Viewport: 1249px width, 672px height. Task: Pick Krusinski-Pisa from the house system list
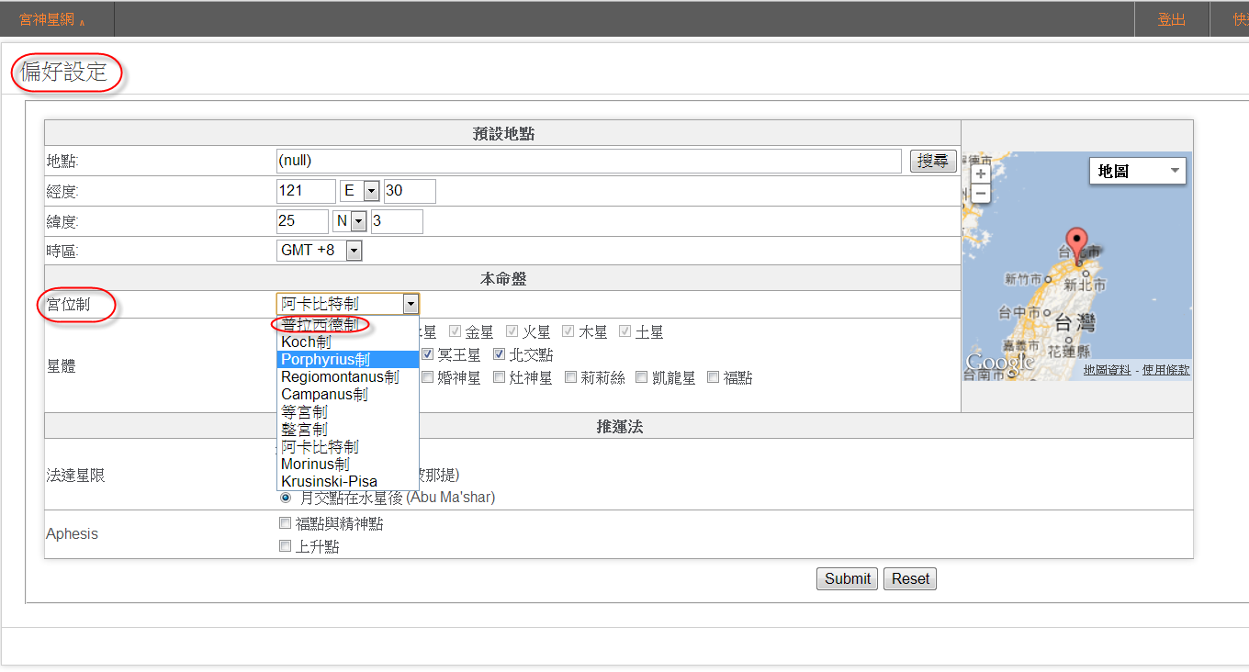[329, 481]
